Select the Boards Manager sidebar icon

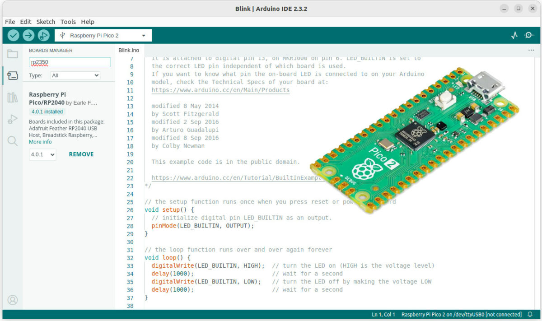pos(12,75)
